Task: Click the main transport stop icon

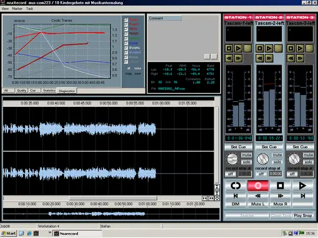Action: click(x=280, y=185)
